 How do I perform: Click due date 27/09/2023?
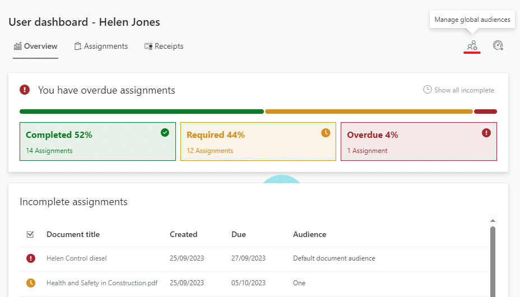[x=248, y=258]
